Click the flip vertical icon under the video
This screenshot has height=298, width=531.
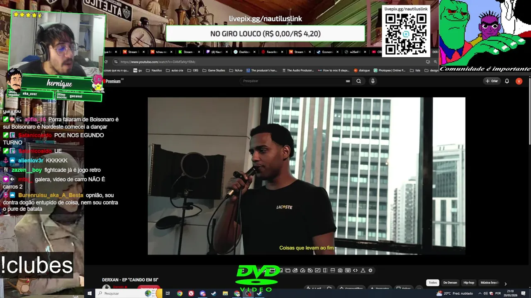point(333,270)
